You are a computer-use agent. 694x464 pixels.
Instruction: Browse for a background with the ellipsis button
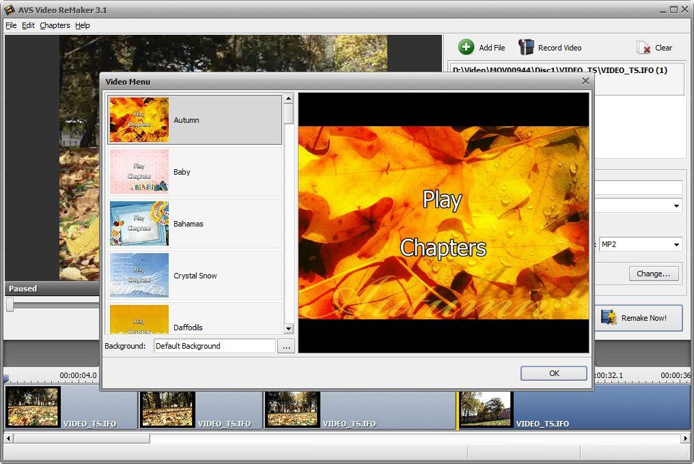click(286, 346)
